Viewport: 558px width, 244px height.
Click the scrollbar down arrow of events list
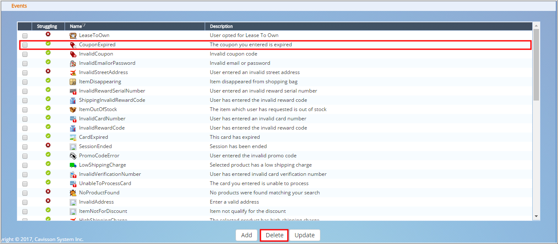[x=536, y=216]
